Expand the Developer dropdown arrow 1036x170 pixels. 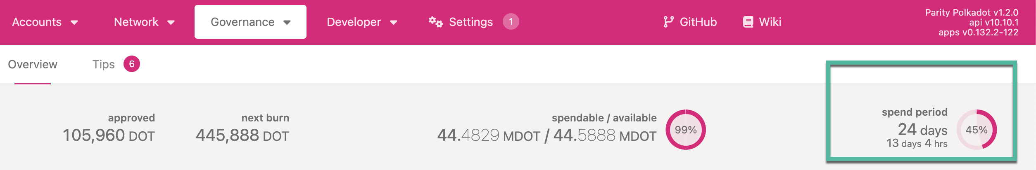[x=394, y=23]
